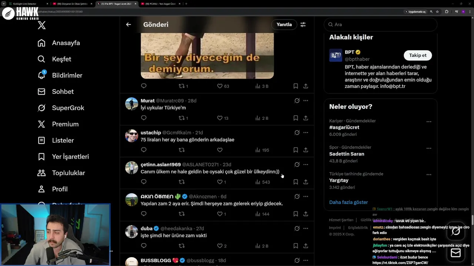Bookmark çetinn.aslan1969's reply
This screenshot has height=266, width=474.
tap(296, 182)
